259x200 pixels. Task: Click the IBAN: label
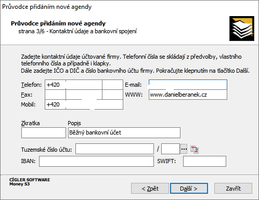coord(28,161)
